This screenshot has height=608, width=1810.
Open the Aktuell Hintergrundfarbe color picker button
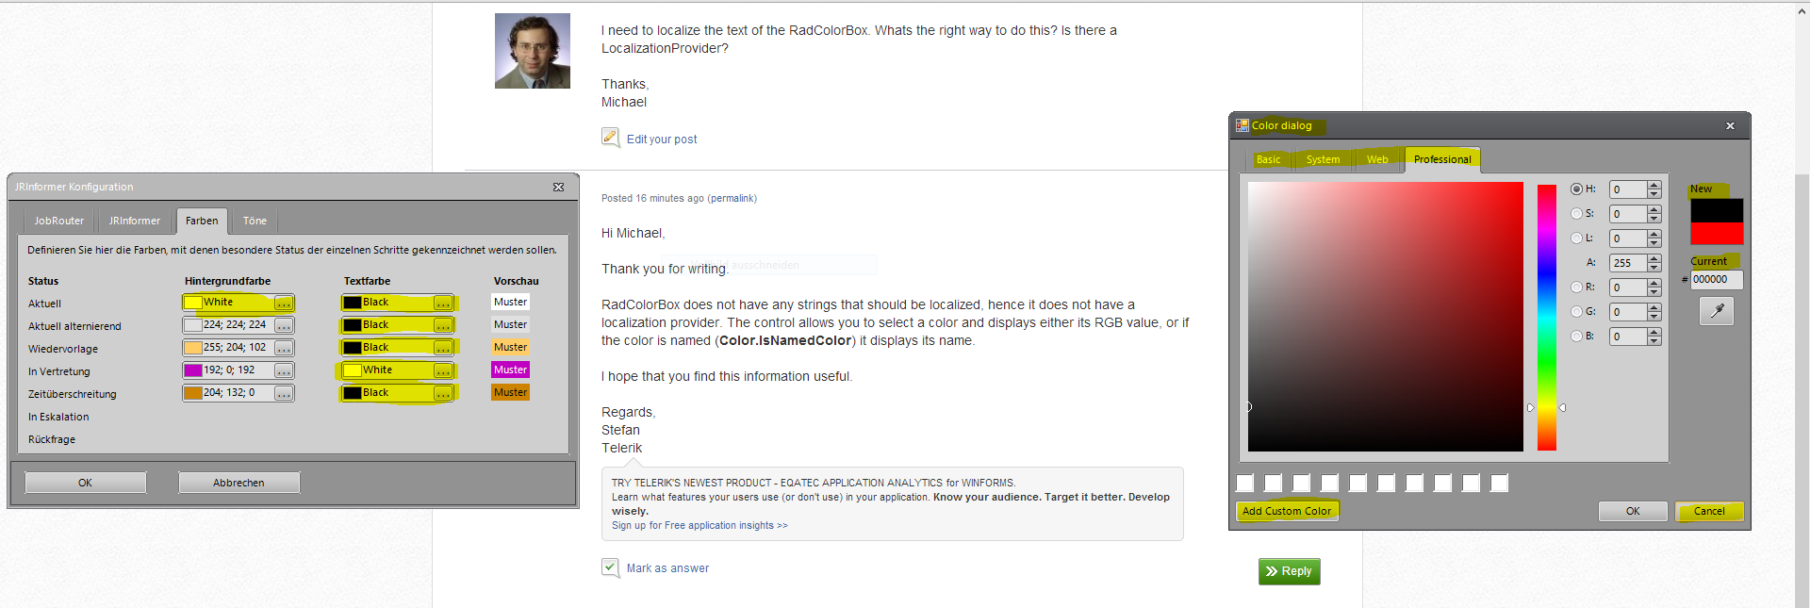coord(283,303)
